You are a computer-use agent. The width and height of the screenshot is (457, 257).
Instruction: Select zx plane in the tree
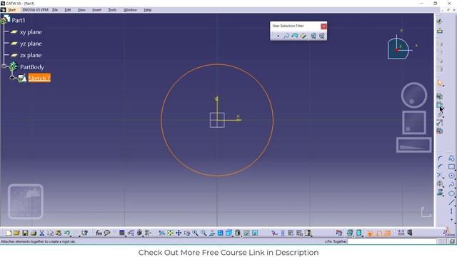31,55
